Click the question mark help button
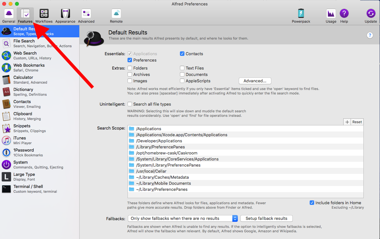 pyautogui.click(x=369, y=35)
